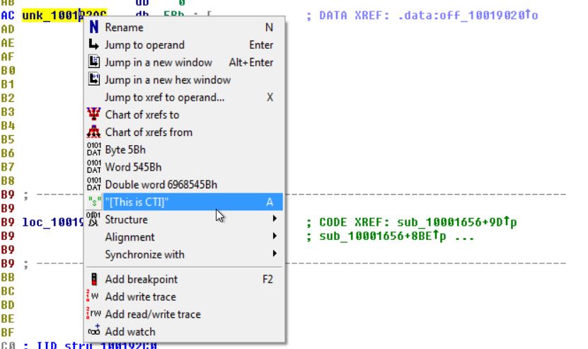Click the Jump in a new window icon
The height and width of the screenshot is (349, 588).
(x=93, y=62)
